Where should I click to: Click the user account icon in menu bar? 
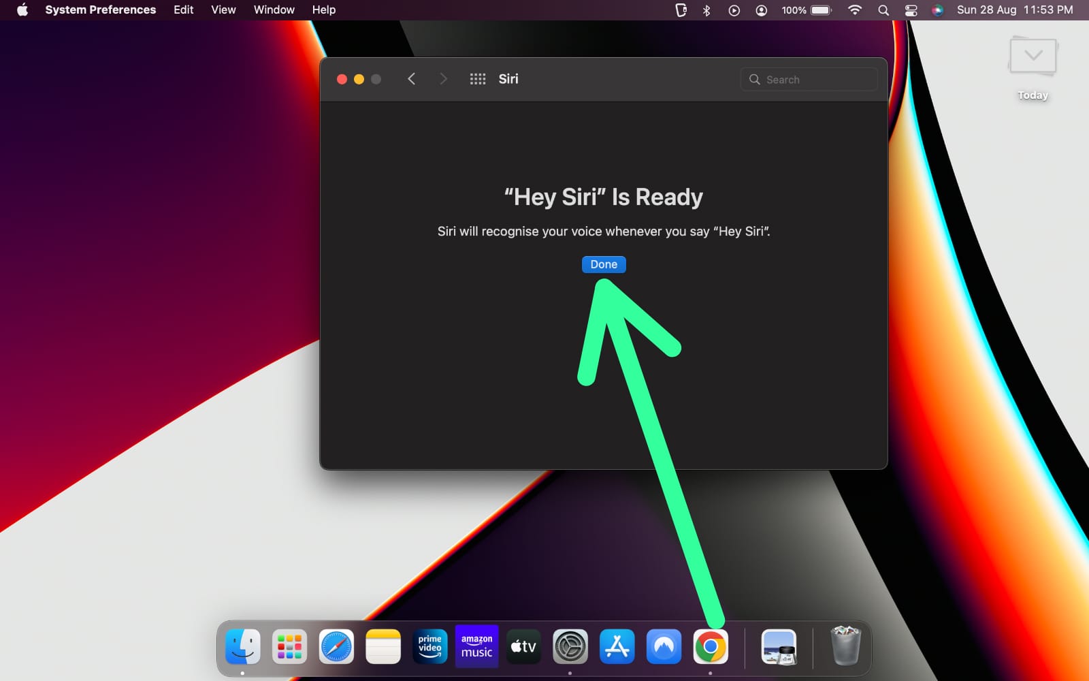click(761, 10)
